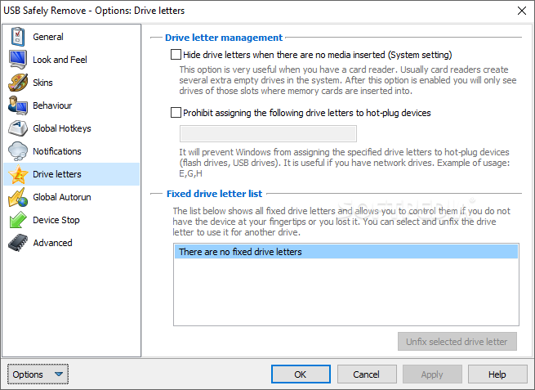Open Help for this dialog
The width and height of the screenshot is (535, 390).
pos(497,374)
